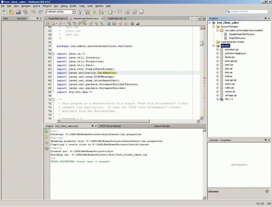
Task: Expand the JDK 1.4 node
Action: [x=218, y=99]
